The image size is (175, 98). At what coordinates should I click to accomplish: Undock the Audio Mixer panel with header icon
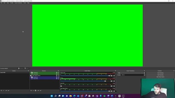click(115, 71)
